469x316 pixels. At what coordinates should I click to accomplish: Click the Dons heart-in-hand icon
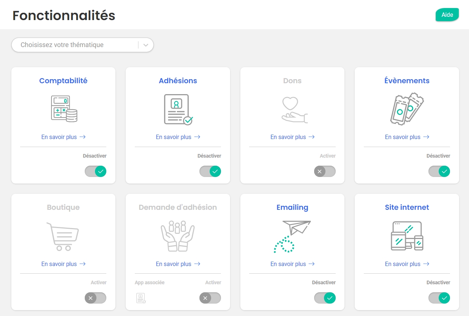coord(294,109)
